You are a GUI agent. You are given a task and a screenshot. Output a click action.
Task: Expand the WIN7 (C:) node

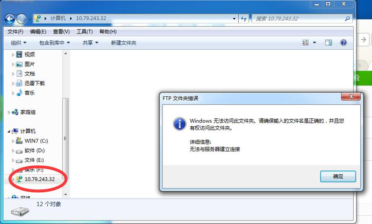(13, 141)
